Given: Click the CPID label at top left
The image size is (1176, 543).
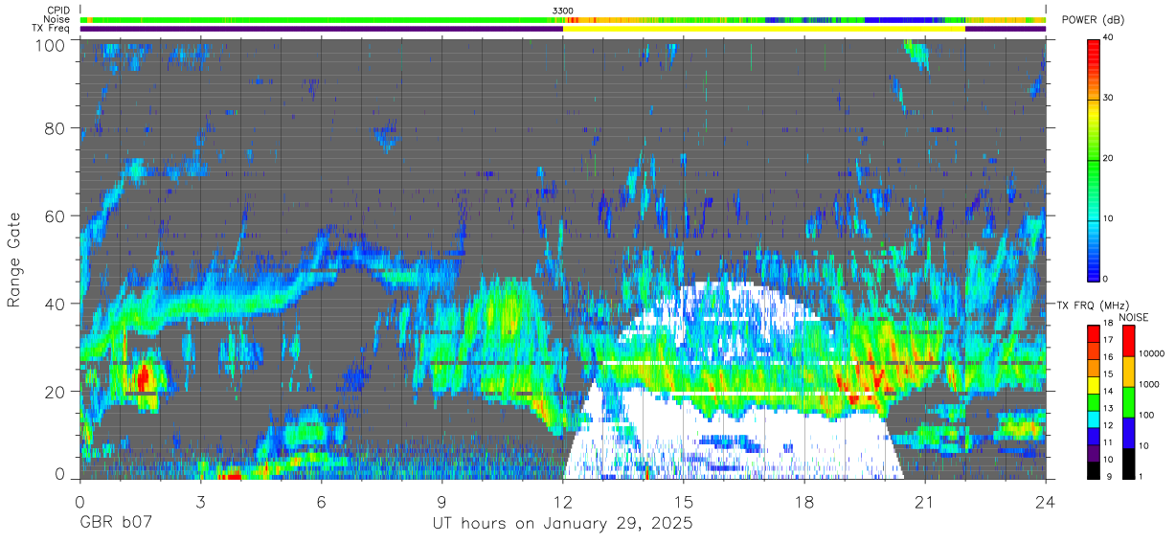Looking at the screenshot, I should click(x=57, y=10).
